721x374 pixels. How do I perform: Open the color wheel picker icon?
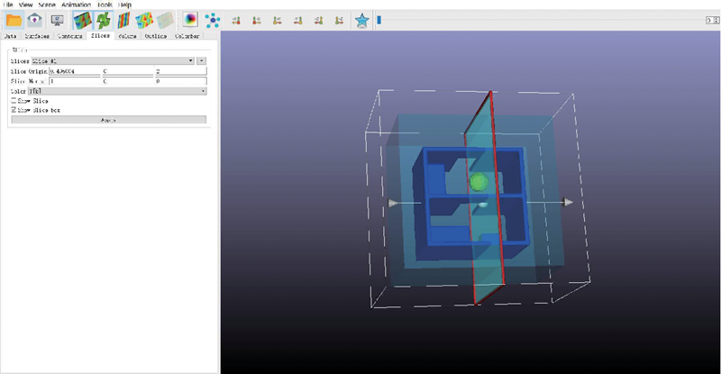click(190, 20)
